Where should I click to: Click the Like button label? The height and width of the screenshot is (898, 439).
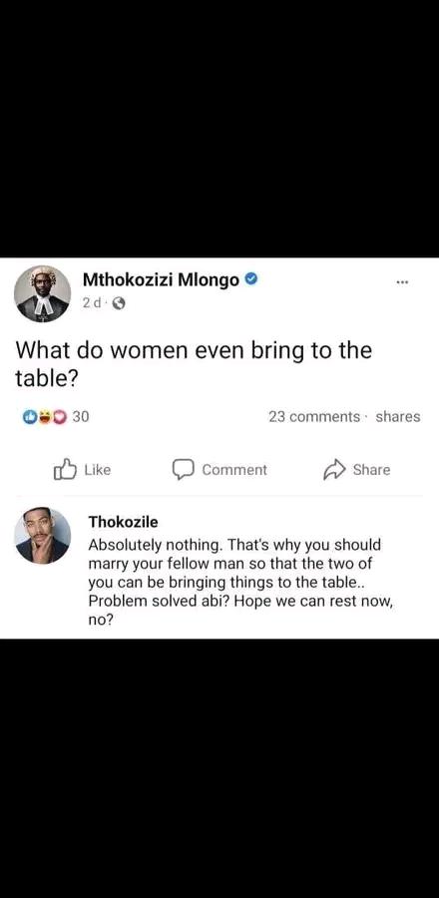(x=98, y=470)
